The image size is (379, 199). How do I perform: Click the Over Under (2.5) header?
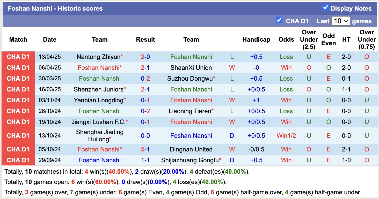[309, 40]
